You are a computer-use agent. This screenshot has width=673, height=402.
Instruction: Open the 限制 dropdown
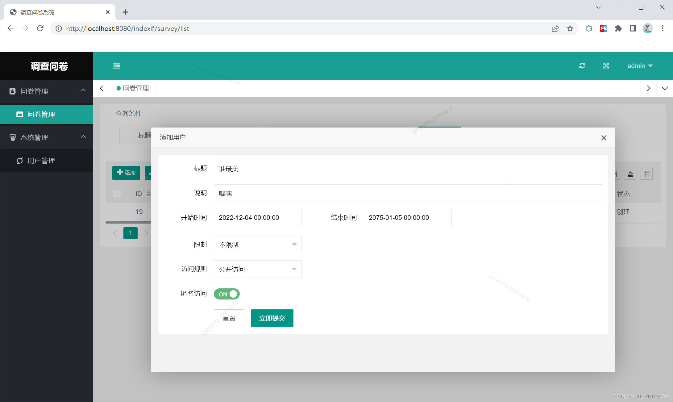click(257, 245)
